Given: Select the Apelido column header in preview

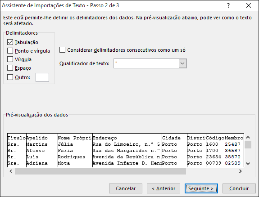Looking at the screenshot, I should click(37, 138).
